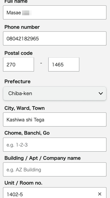Select the second postal code box showing 1465
The width and height of the screenshot is (110, 198).
[64, 65]
